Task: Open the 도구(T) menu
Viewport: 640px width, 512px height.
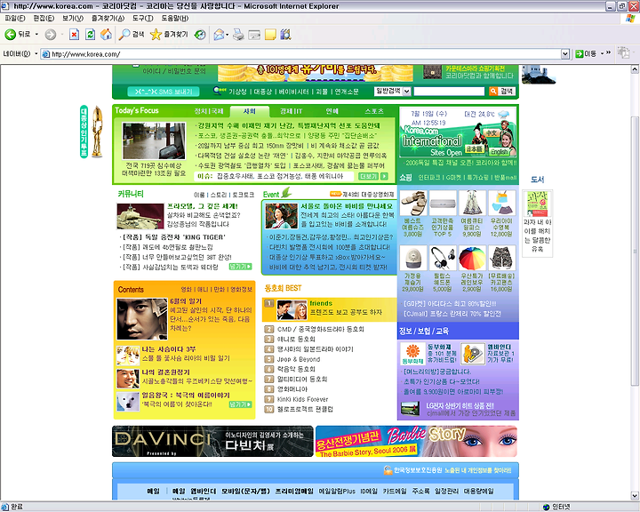Action: pos(143,19)
